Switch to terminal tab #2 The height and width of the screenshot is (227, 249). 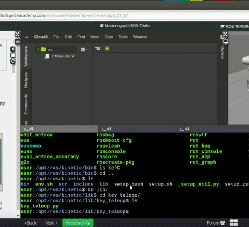137,129
